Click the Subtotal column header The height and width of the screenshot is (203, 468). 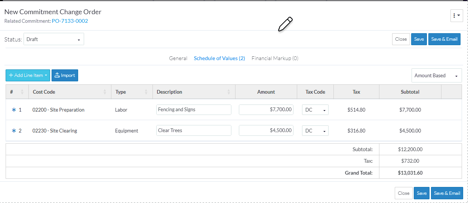(410, 92)
